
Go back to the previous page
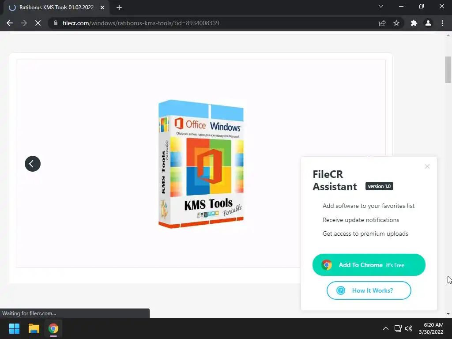(x=10, y=23)
